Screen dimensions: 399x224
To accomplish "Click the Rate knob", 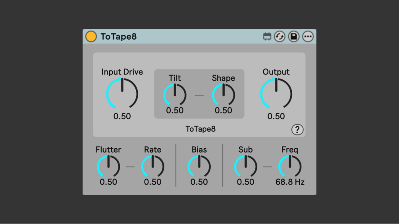I will [x=153, y=167].
